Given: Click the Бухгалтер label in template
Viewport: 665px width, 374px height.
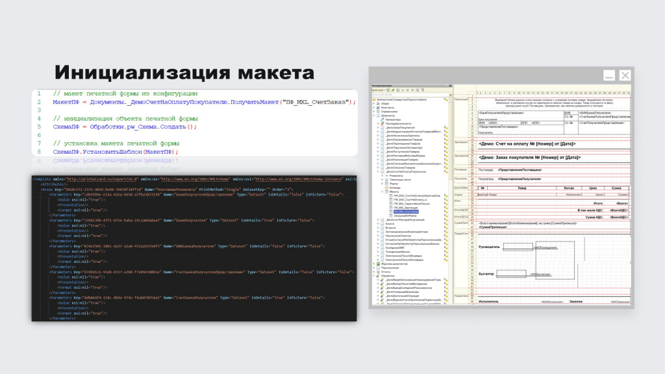Looking at the screenshot, I should point(486,274).
